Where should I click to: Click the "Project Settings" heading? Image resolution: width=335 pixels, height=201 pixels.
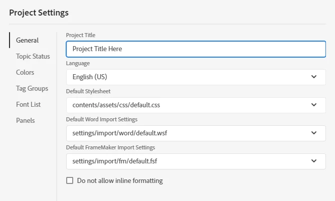39,13
